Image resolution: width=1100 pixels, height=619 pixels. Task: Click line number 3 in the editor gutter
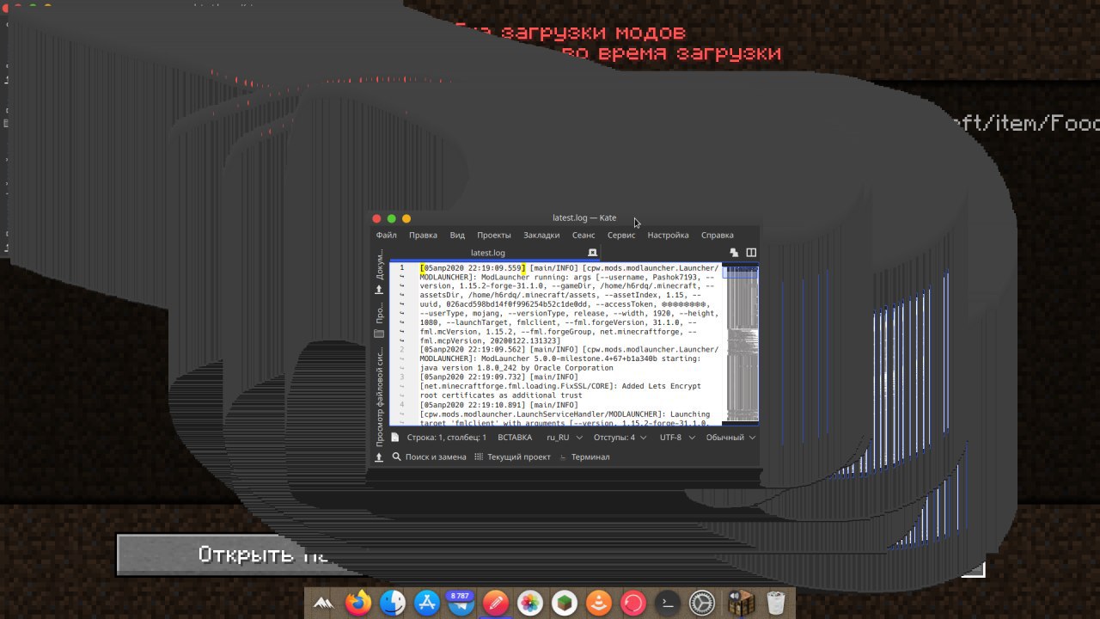401,377
